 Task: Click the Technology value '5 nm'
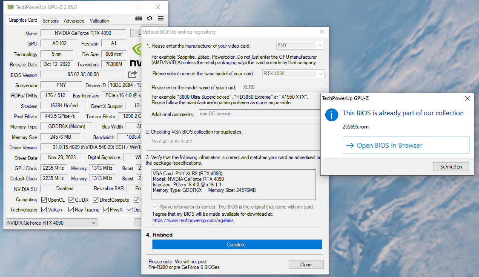[x=57, y=54]
